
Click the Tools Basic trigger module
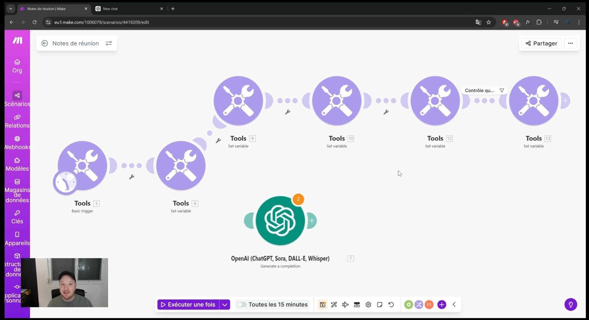82,166
